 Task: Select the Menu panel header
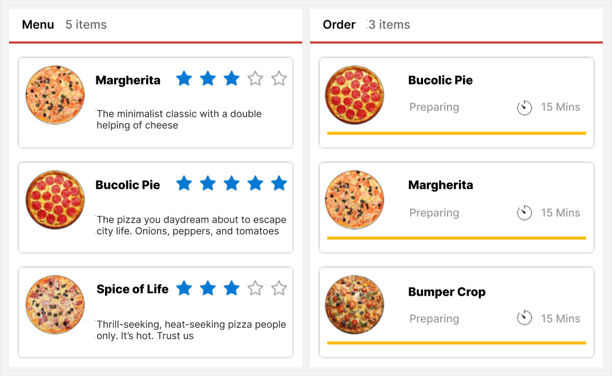[x=38, y=24]
